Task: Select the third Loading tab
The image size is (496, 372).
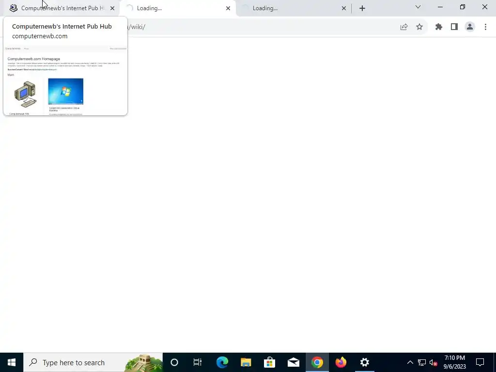Action: tap(293, 8)
